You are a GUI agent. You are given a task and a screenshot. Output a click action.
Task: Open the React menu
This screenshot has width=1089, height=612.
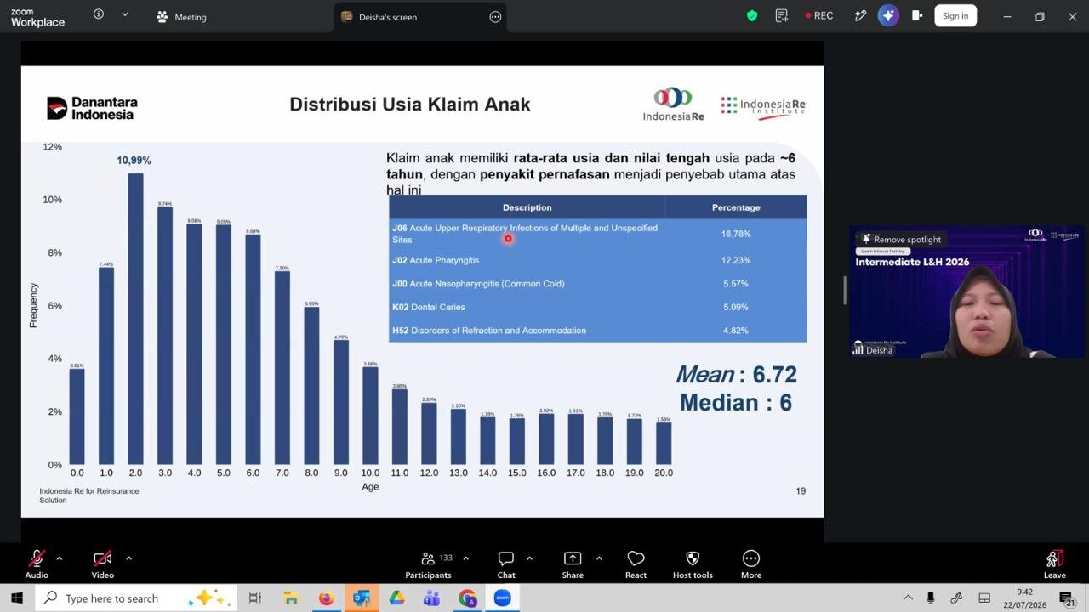coord(636,564)
